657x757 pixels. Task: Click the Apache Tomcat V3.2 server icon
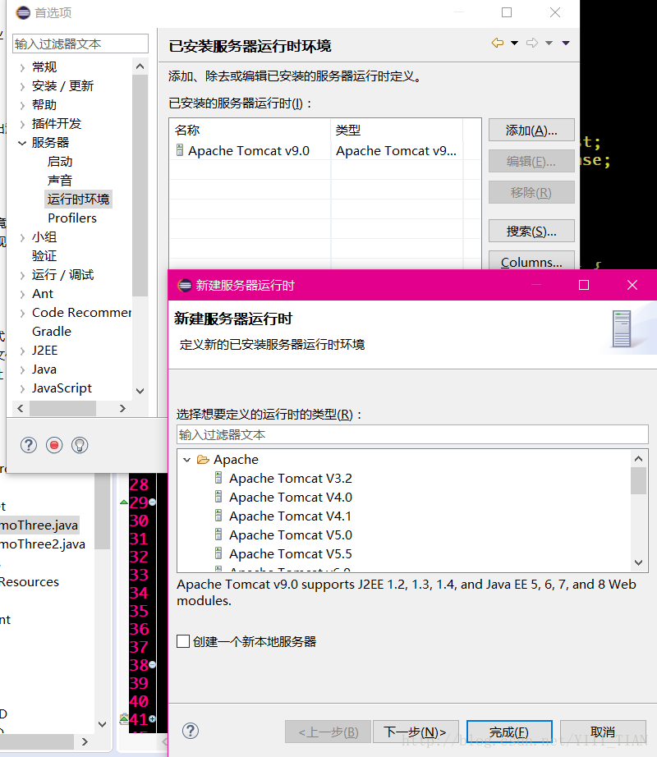218,478
